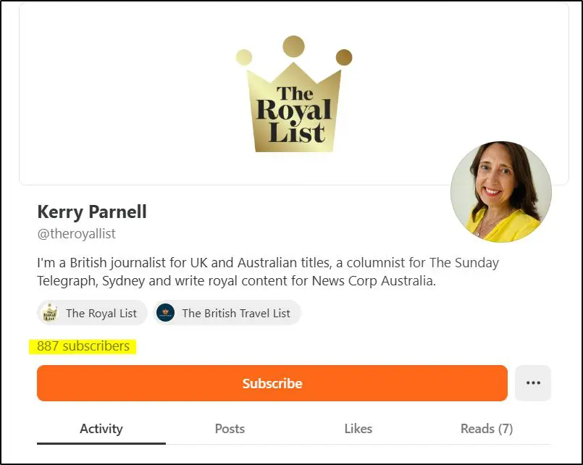Screen dimensions: 583x465
Task: Select the Likes tab
Action: [x=358, y=429]
